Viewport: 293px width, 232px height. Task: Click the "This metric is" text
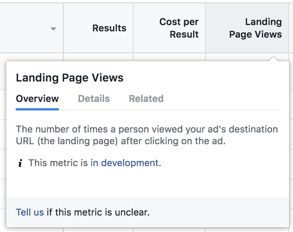click(x=58, y=163)
